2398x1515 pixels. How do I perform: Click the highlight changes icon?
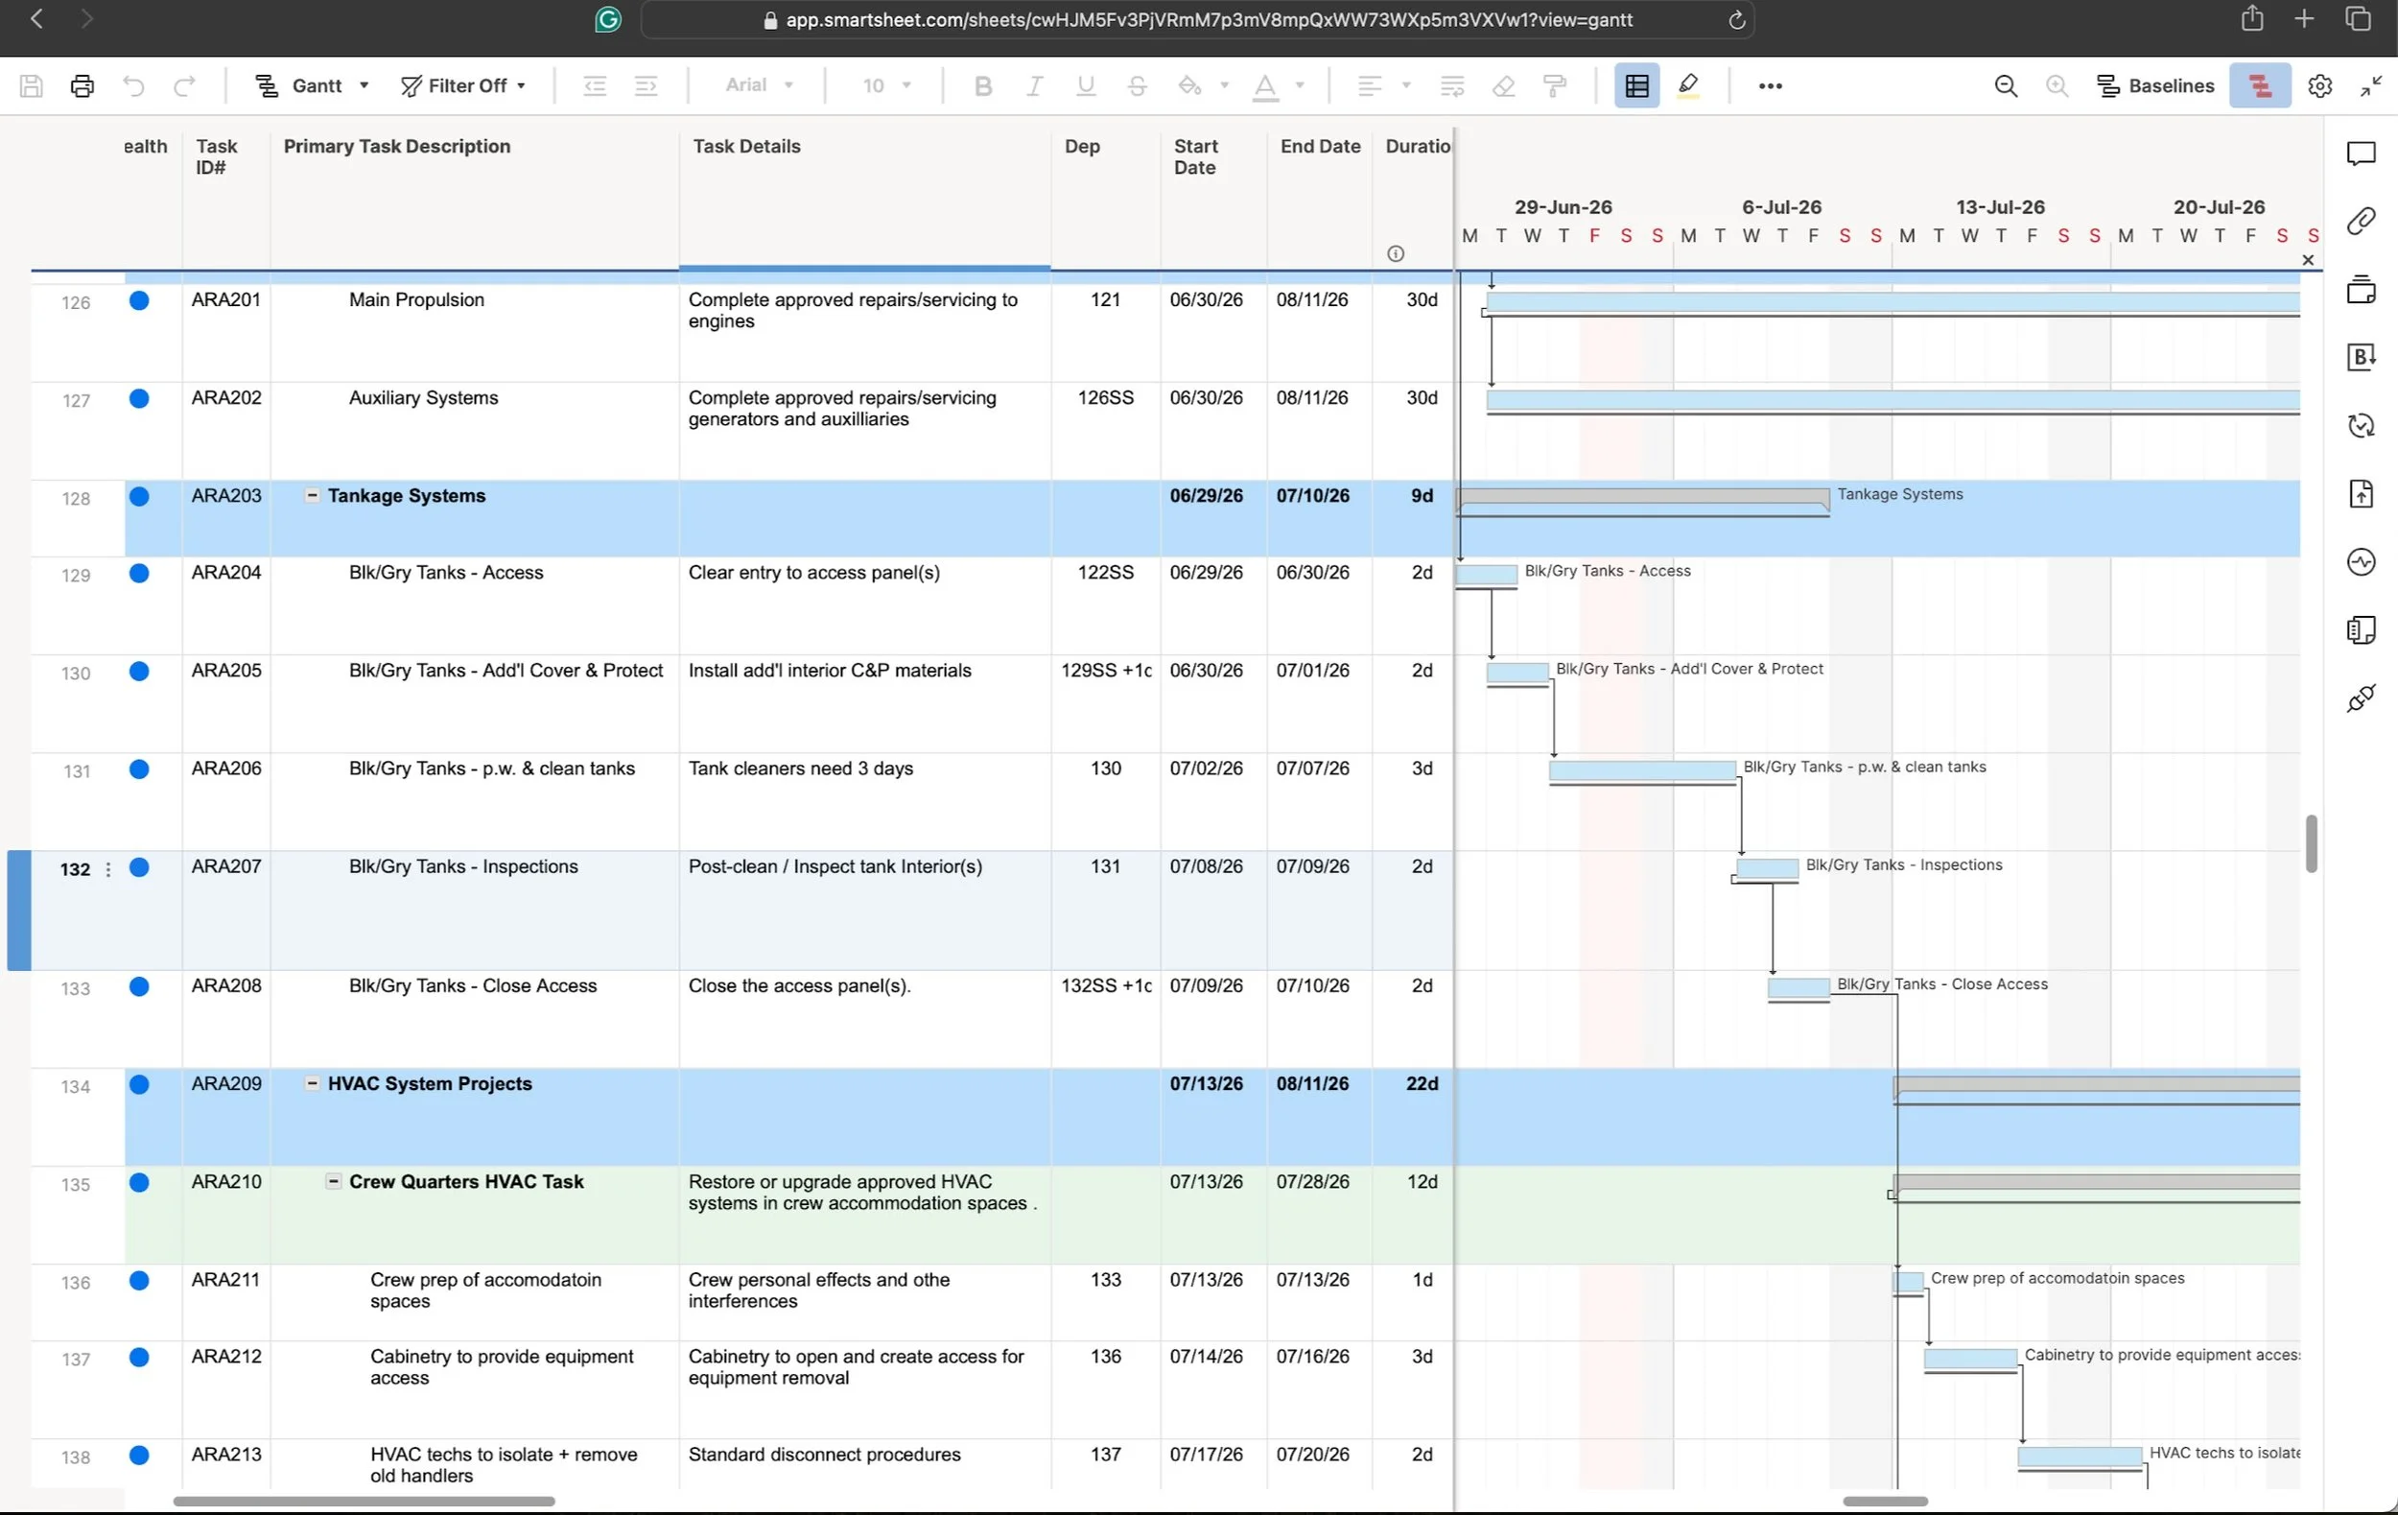point(1688,85)
